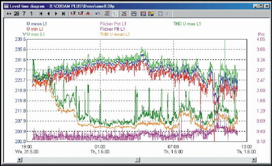This screenshot has height=166, width=272.
Task: Step forward one interval with right arrow
Action: (x=56, y=13)
